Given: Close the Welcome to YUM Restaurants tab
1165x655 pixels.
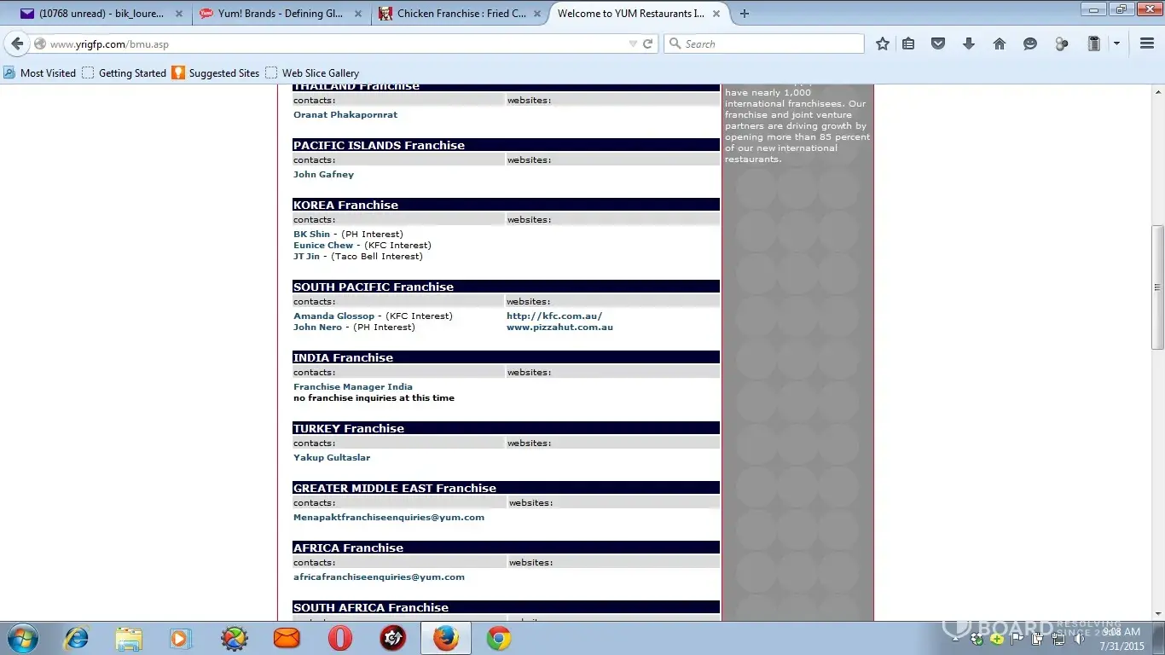Looking at the screenshot, I should (x=716, y=14).
